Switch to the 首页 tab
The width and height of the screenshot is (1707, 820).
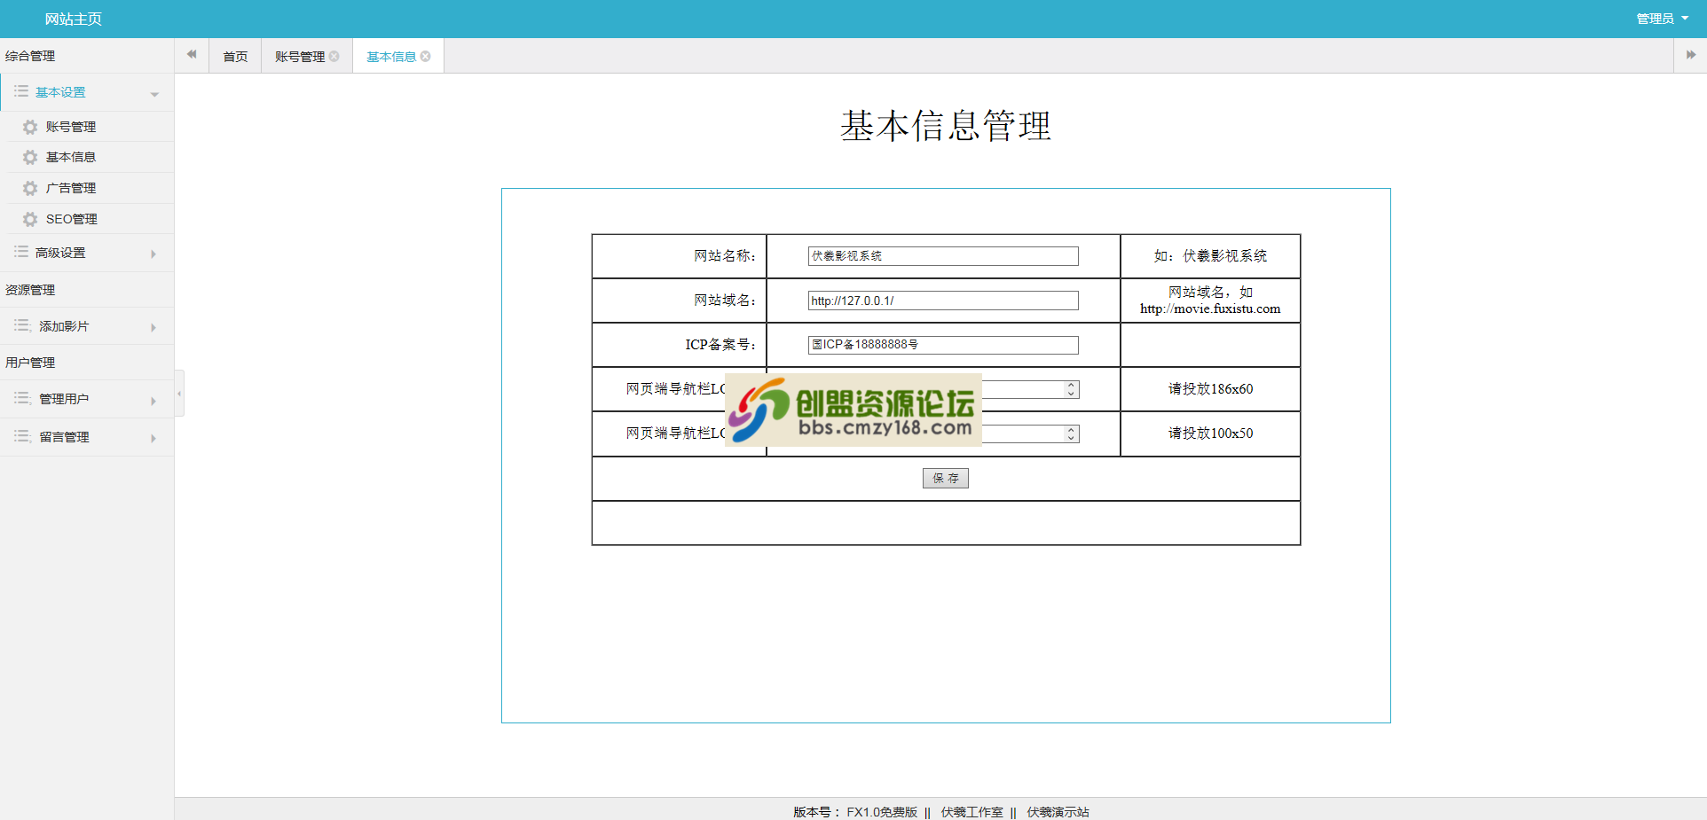[x=235, y=57]
